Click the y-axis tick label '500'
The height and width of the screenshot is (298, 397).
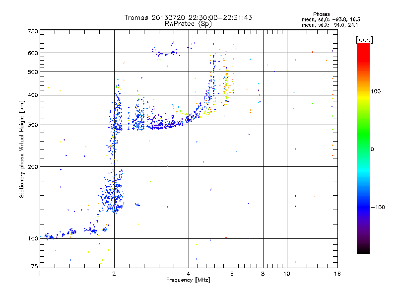click(33, 72)
